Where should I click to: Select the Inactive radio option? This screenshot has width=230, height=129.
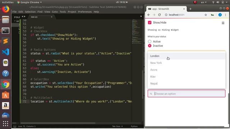[149, 46]
